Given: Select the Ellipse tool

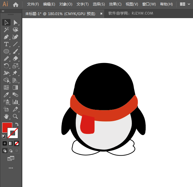Looking at the screenshot, I should tap(6, 52).
